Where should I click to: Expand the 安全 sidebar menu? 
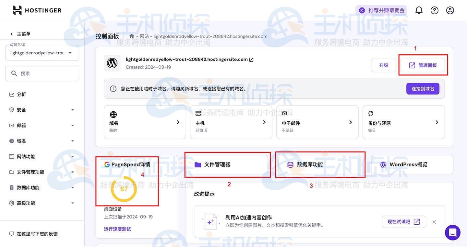[42, 110]
